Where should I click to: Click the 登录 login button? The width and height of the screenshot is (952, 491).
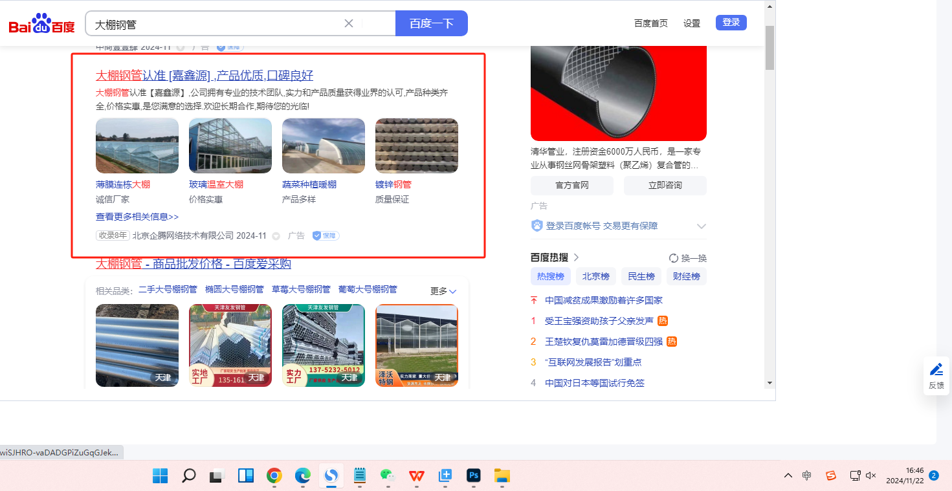coord(731,23)
